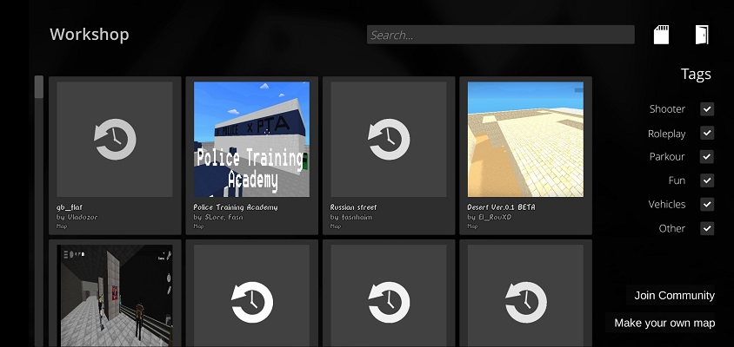Click the loading clock icon on gb__flaf map
This screenshot has width=734, height=347.
(115, 140)
